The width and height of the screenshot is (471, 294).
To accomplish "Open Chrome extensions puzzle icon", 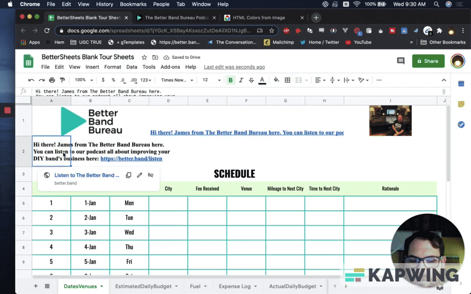I will 439,31.
